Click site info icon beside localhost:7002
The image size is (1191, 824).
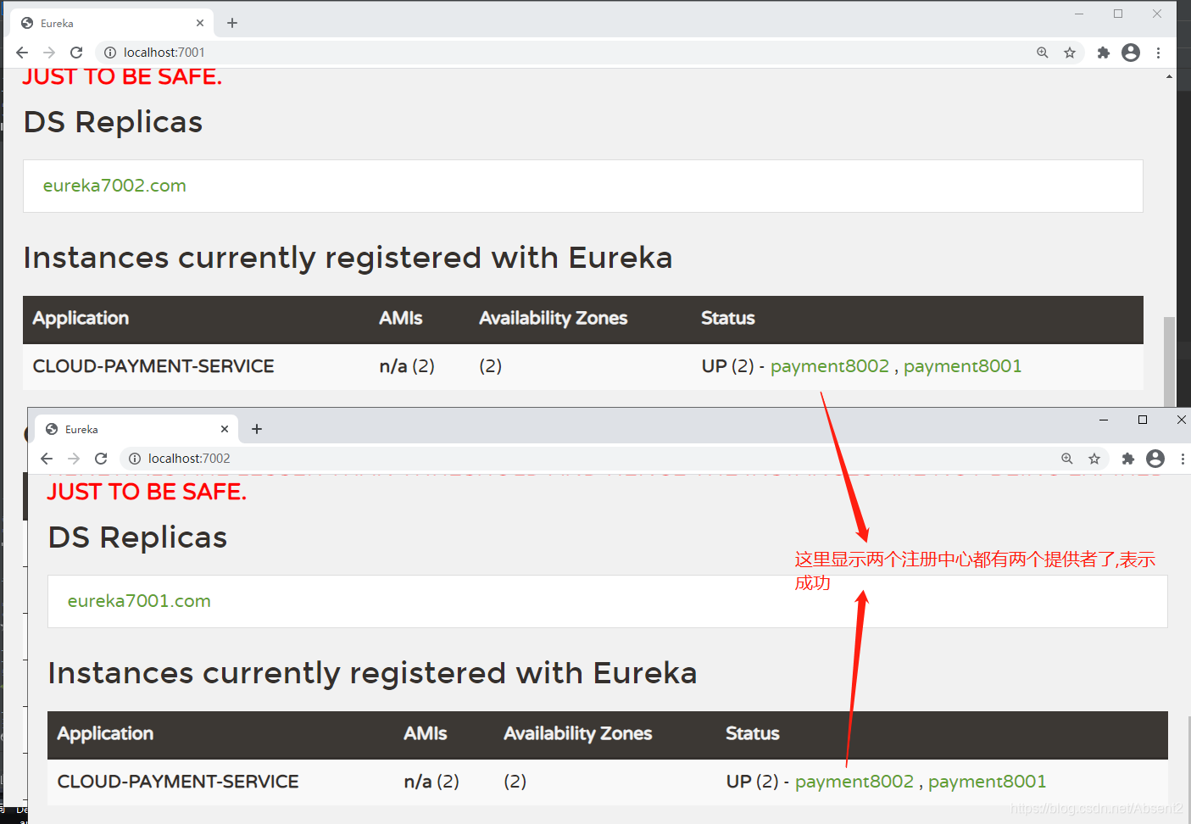(135, 459)
